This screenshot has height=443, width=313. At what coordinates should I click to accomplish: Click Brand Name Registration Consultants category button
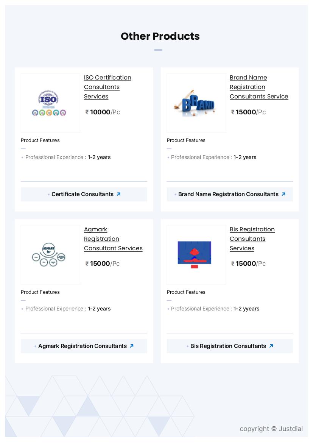(228, 194)
